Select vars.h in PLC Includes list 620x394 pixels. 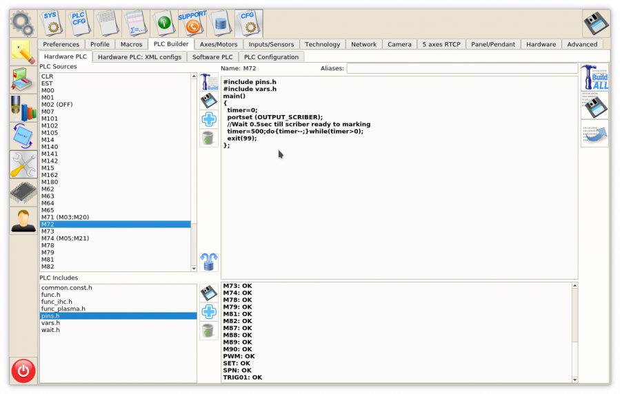tap(50, 323)
